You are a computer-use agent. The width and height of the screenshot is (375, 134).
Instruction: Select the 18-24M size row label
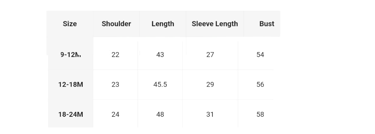tap(71, 114)
